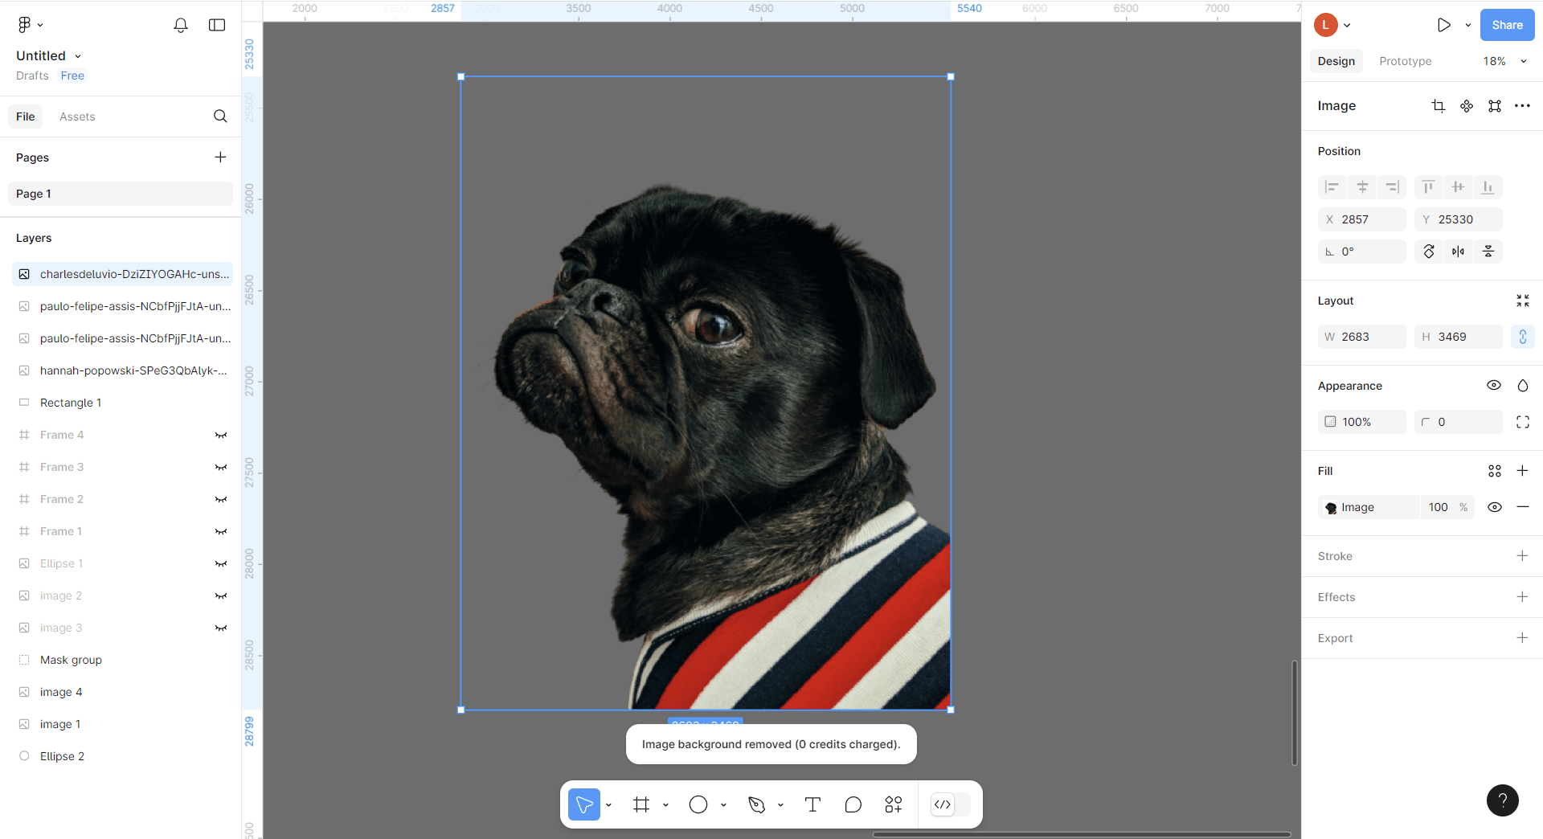Open more options for Image
The width and height of the screenshot is (1543, 839).
[x=1522, y=106]
